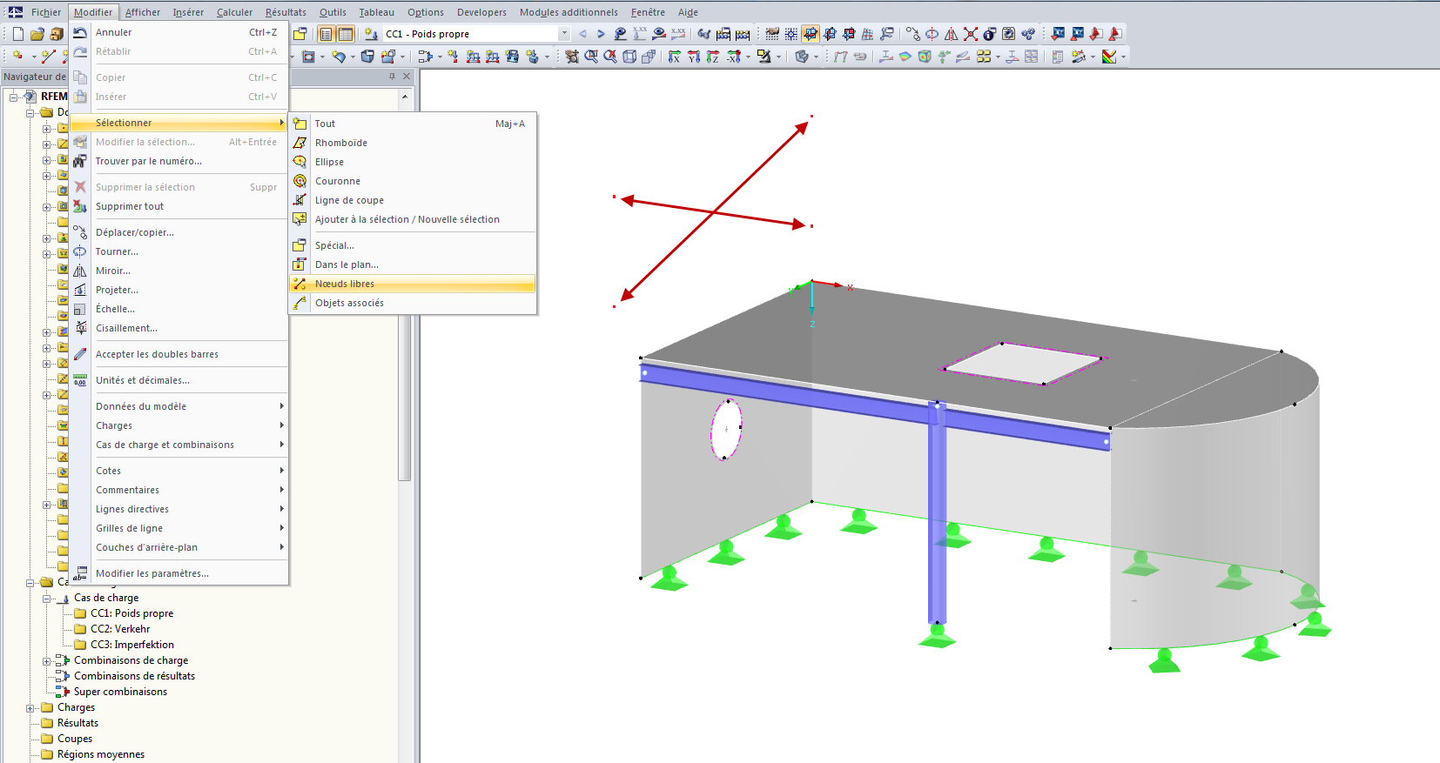Click the Unités et décimales... entry
This screenshot has width=1440, height=763.
(178, 380)
